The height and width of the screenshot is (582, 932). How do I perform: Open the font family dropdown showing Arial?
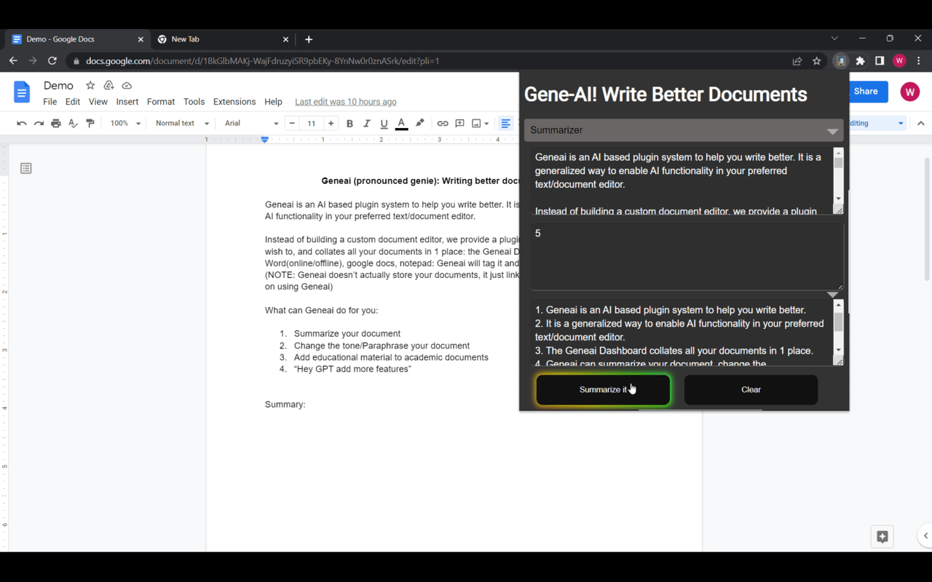(x=250, y=123)
